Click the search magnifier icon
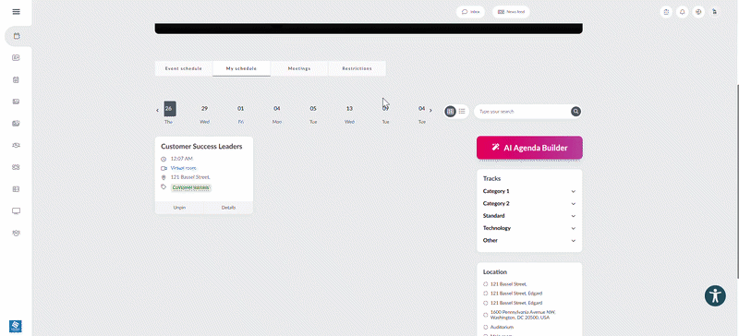The height and width of the screenshot is (336, 739). tap(575, 112)
